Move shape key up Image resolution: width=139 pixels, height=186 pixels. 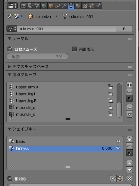pos(129,163)
